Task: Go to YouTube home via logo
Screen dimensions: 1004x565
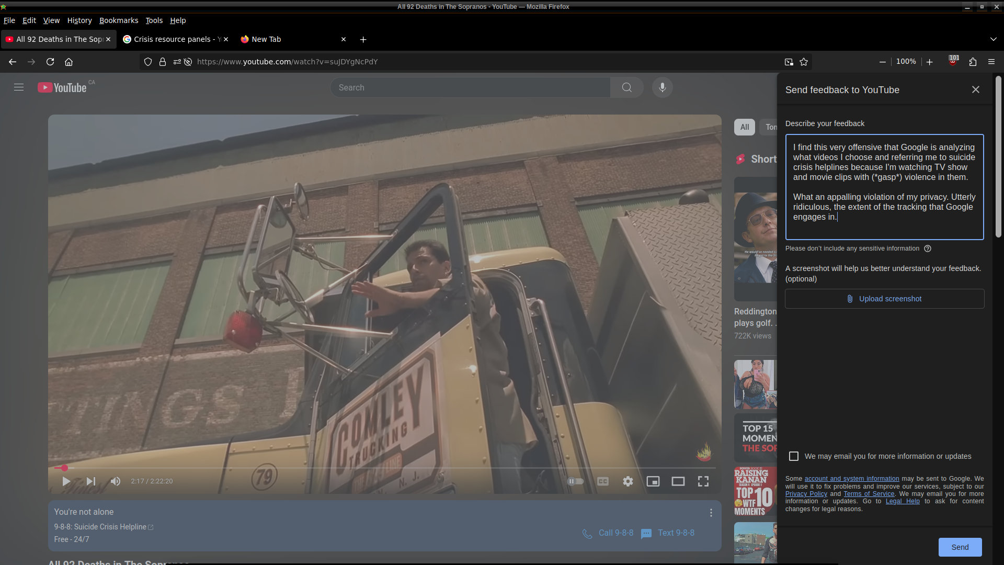Action: (x=62, y=87)
